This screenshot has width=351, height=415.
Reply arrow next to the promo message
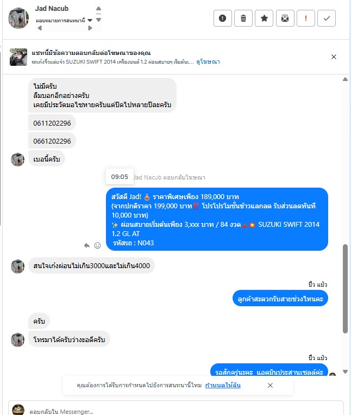click(x=87, y=245)
